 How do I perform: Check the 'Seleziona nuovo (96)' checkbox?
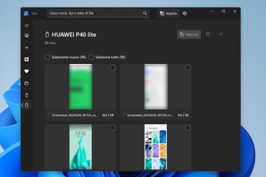(x=47, y=57)
